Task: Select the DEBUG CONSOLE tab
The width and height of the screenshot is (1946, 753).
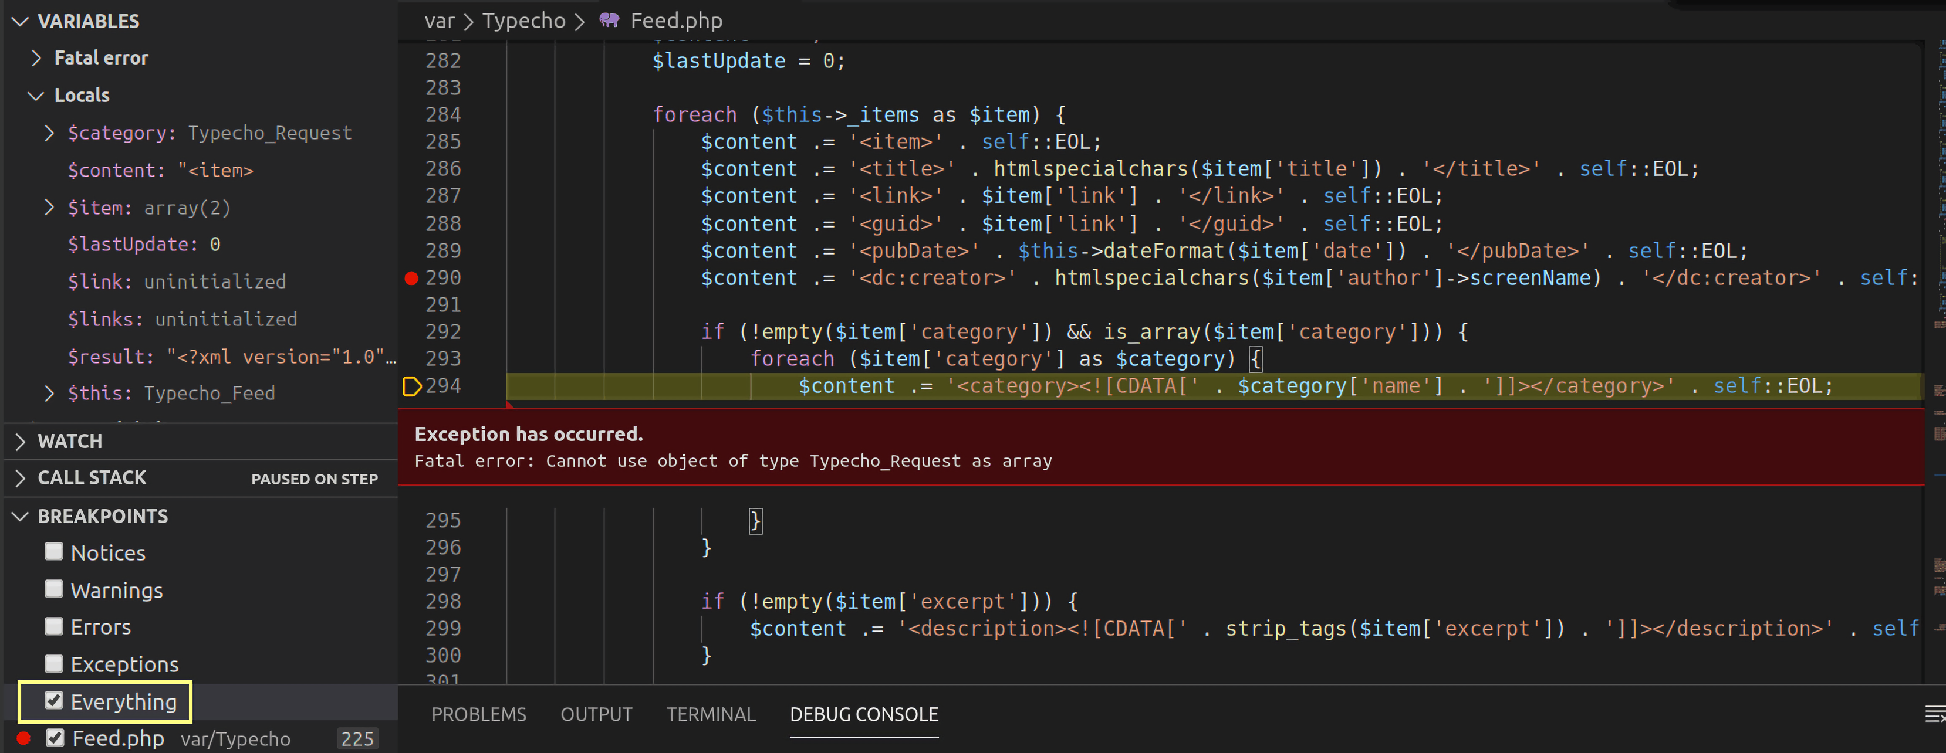Action: coord(864,714)
